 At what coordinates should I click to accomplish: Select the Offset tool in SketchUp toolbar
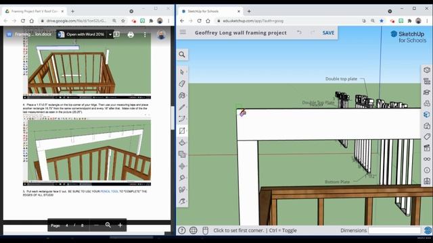point(182,155)
